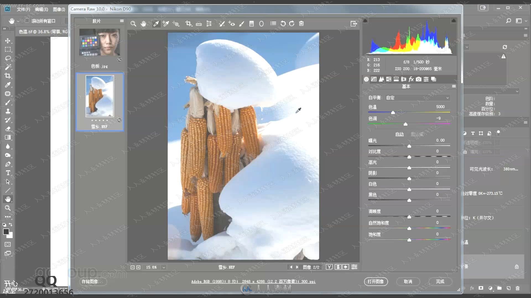This screenshot has width=531, height=298.
Task: Adjust the 色调 tint slider handle
Action: 405,124
